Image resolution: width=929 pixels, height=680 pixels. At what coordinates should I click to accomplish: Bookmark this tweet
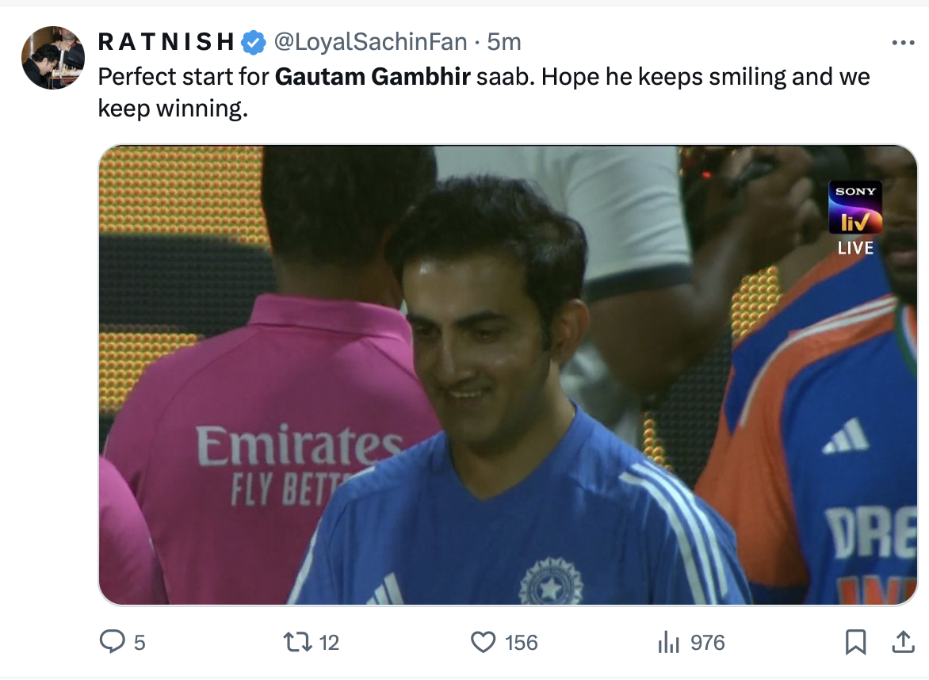click(855, 641)
